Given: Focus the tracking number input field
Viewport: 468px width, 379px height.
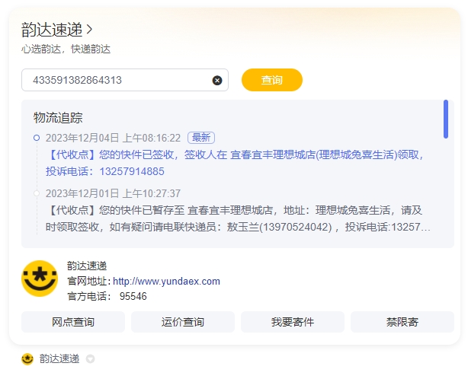Looking at the screenshot, I should [x=125, y=80].
